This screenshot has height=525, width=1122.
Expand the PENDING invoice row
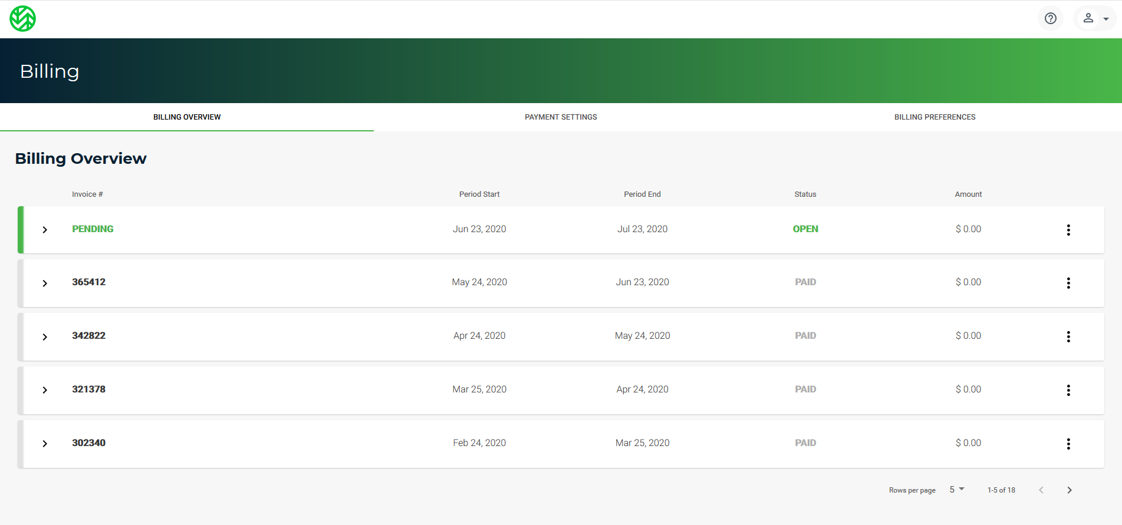tap(45, 230)
